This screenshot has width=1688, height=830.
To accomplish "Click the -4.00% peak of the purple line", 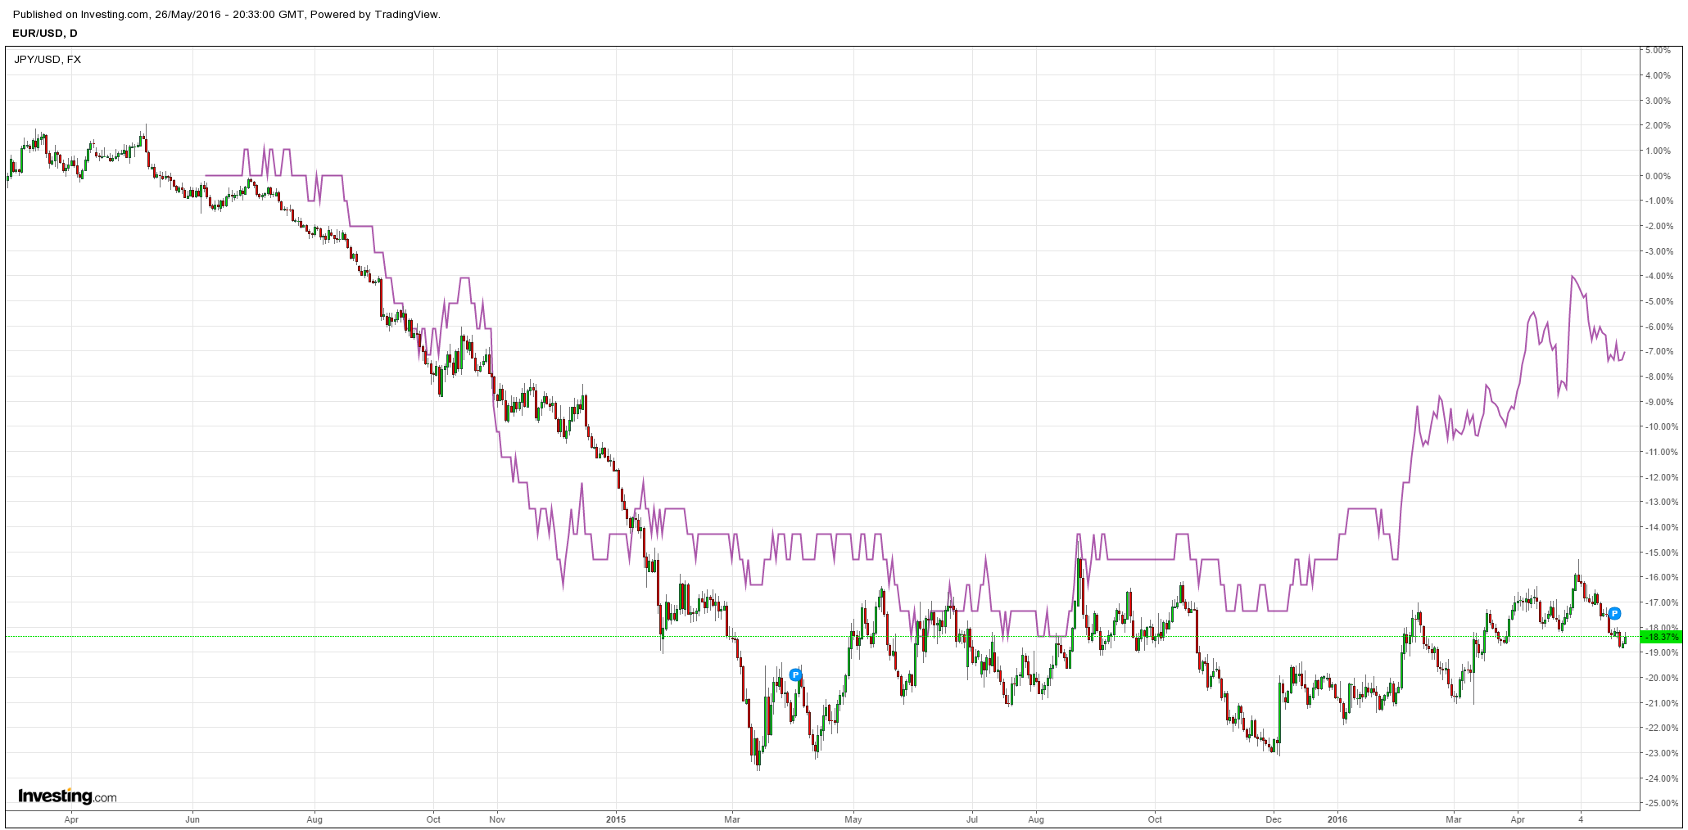I will point(1573,277).
